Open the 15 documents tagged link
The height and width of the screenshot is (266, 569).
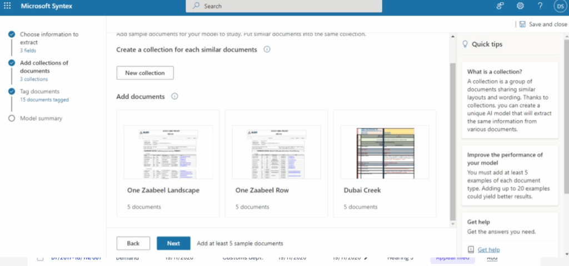click(x=44, y=99)
